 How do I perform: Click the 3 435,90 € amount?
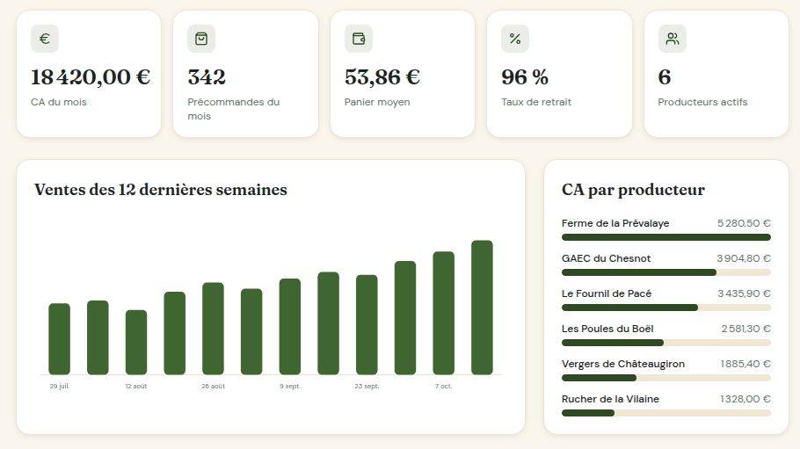744,293
